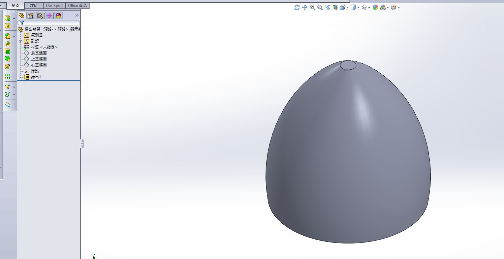504x259 pixels.
Task: Select the 感測器 folder
Action: pyautogui.click(x=34, y=35)
